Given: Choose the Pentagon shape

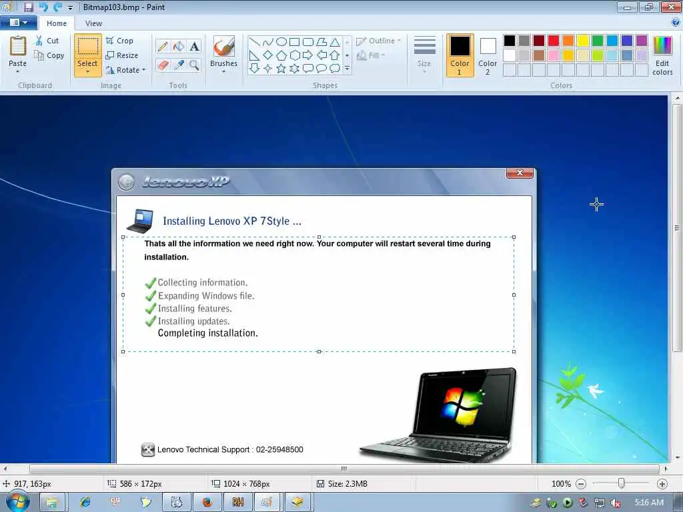Looking at the screenshot, I should coord(281,55).
